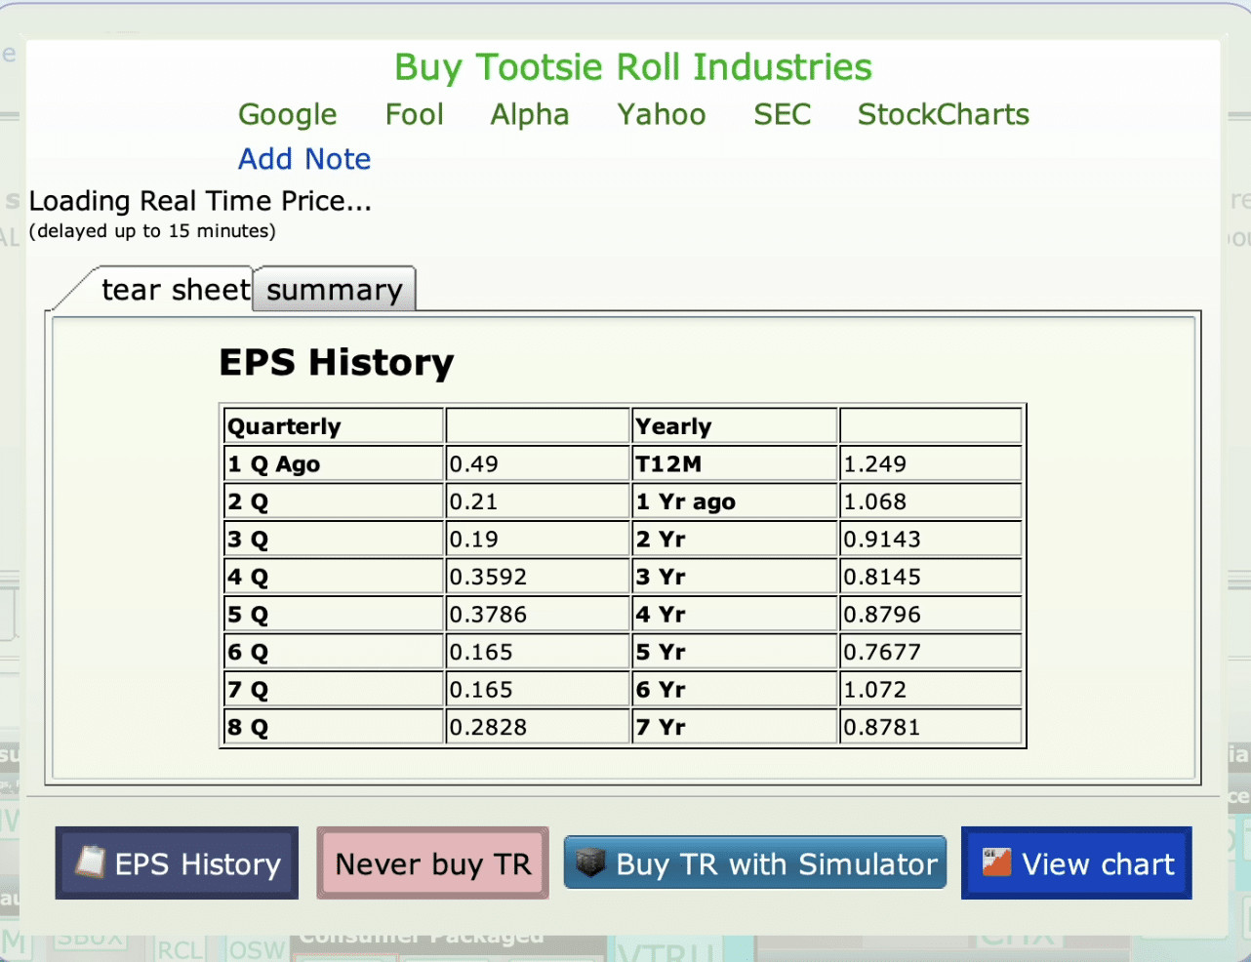The width and height of the screenshot is (1251, 962).
Task: Open the SEC filings link
Action: pos(783,115)
